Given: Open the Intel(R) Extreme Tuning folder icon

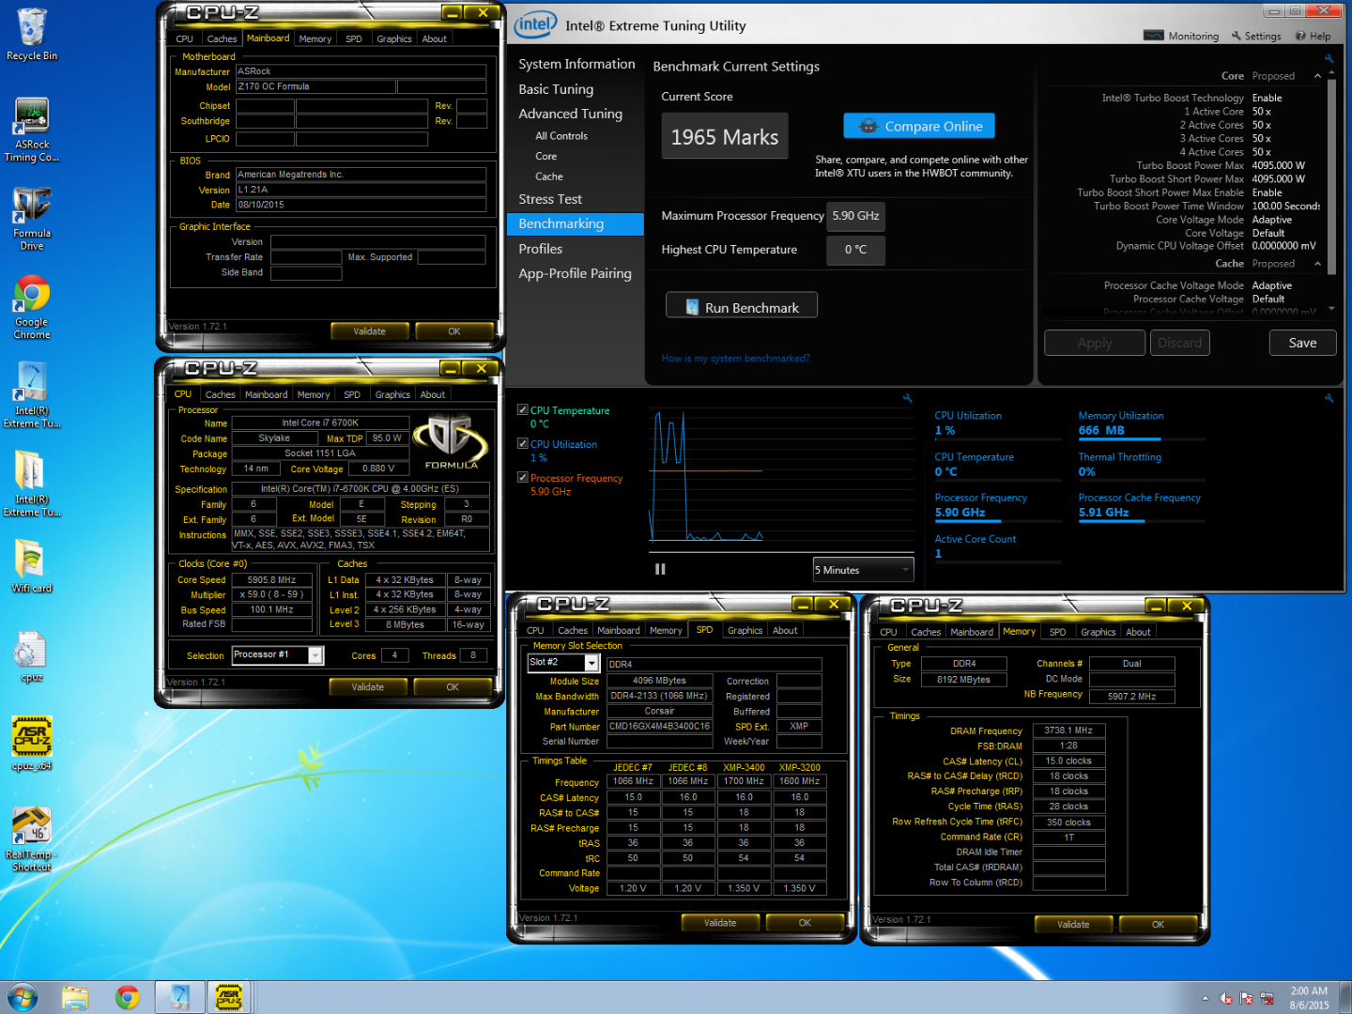Looking at the screenshot, I should click(31, 484).
